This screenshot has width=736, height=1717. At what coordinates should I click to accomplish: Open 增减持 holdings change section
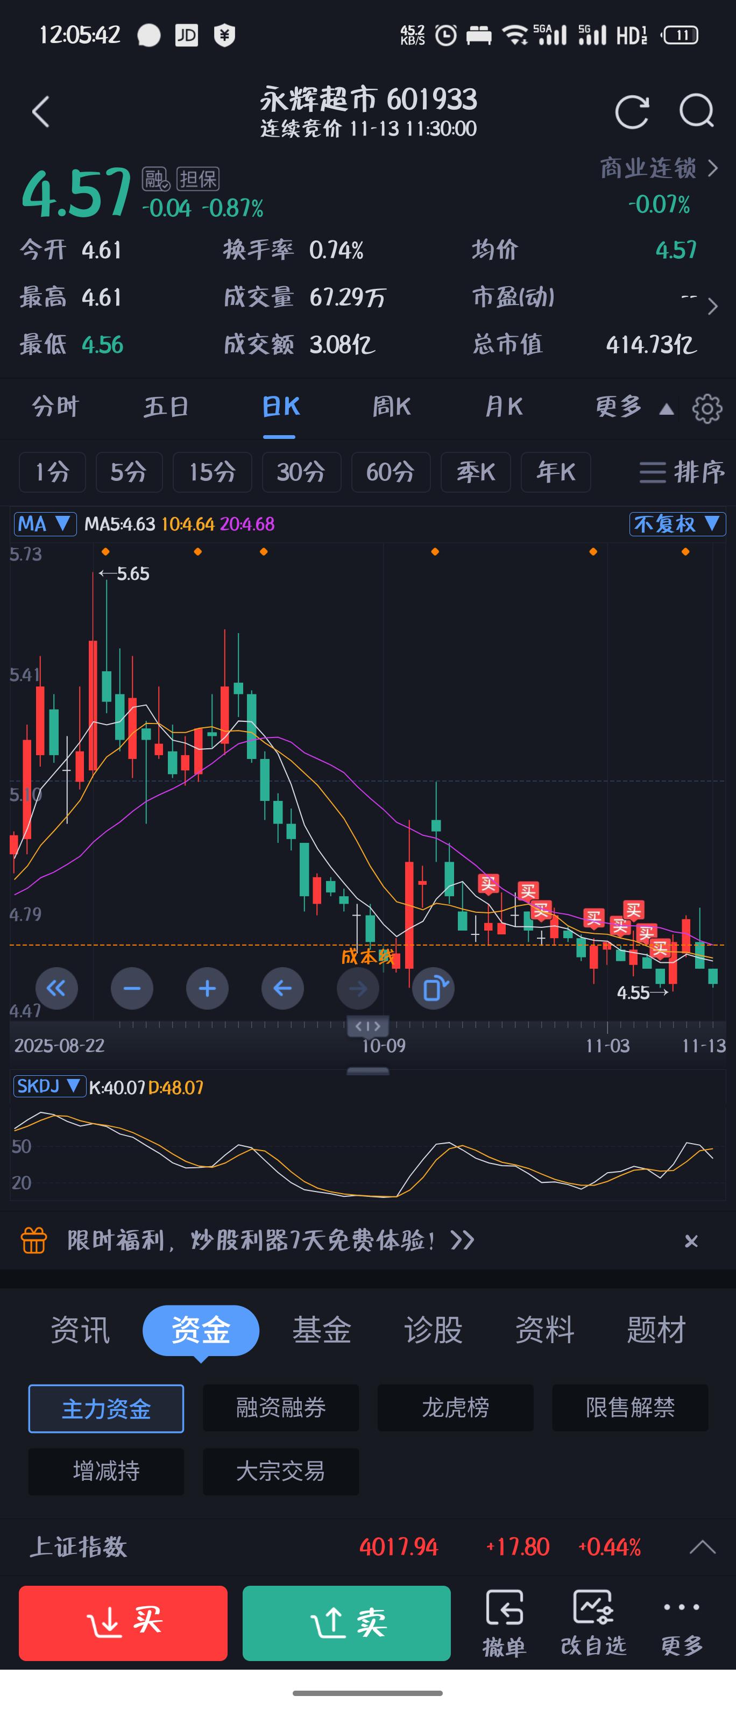click(x=106, y=1471)
